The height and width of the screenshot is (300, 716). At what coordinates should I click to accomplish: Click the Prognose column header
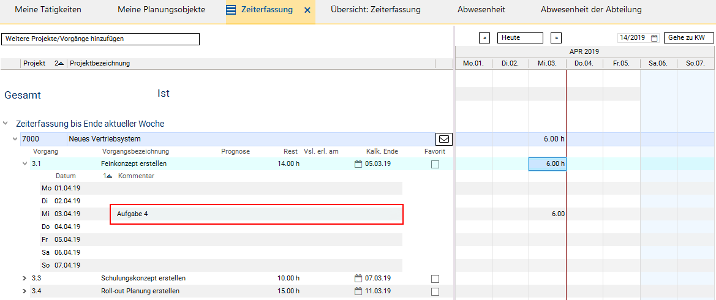pos(236,151)
